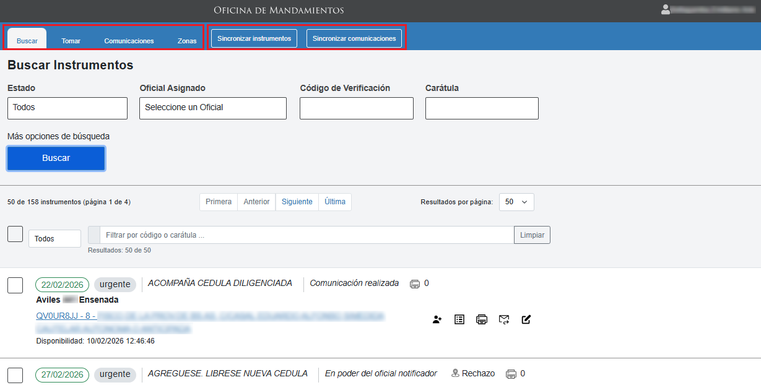
Task: Expand Más opciones de búsqueda
Action: pos(58,136)
